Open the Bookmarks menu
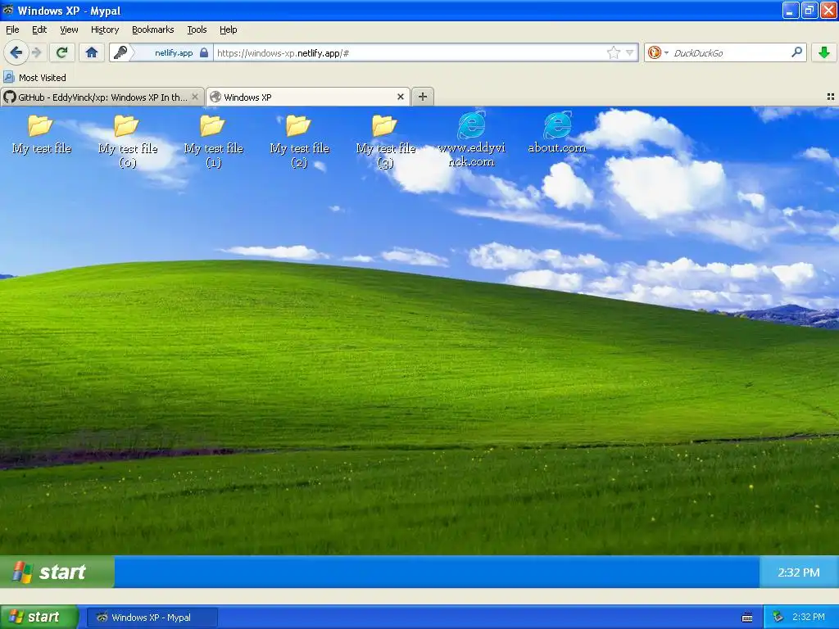Screen dimensions: 839x629 [x=152, y=29]
